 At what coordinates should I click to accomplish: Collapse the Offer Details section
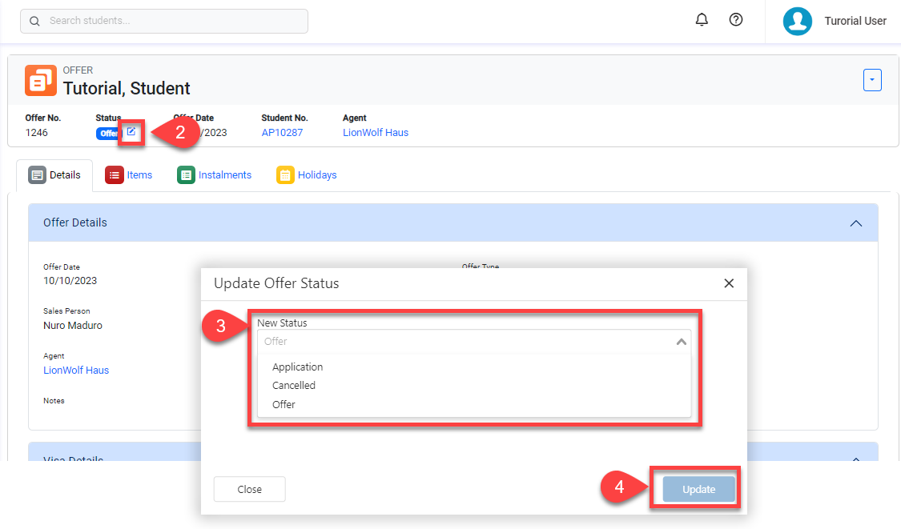point(855,223)
